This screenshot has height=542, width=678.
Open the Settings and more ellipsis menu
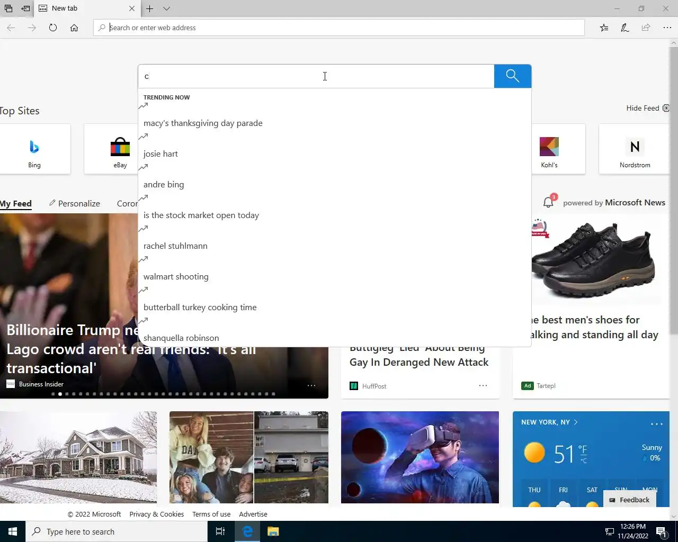click(667, 28)
